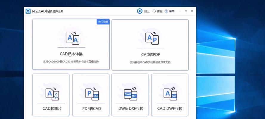Click the 热门功能 badge
Screen dimensions: 265x119
(103, 22)
